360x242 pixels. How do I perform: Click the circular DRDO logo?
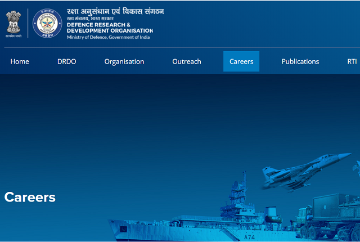(x=47, y=24)
